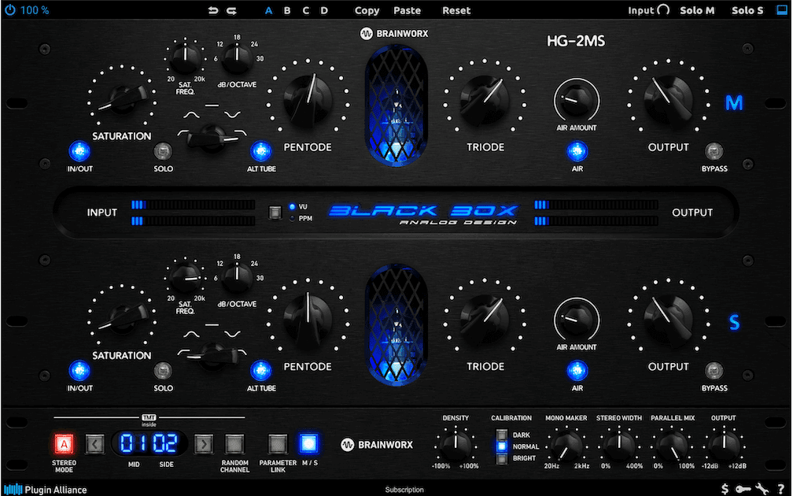Click Mid channel PENTODE knob
The width and height of the screenshot is (793, 496).
308,101
